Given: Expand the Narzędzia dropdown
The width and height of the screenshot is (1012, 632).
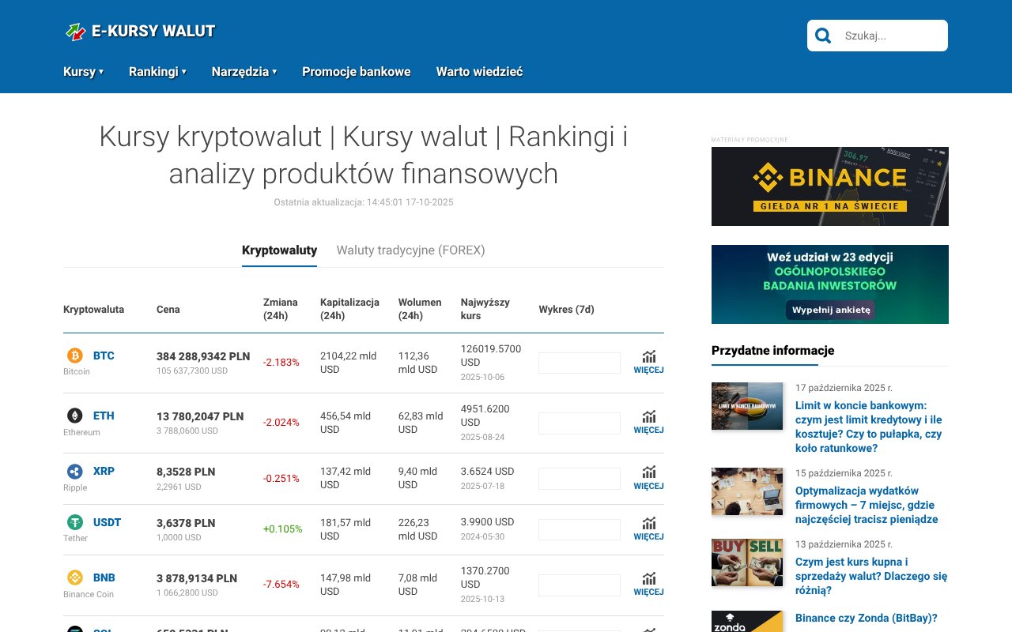Looking at the screenshot, I should pos(244,71).
